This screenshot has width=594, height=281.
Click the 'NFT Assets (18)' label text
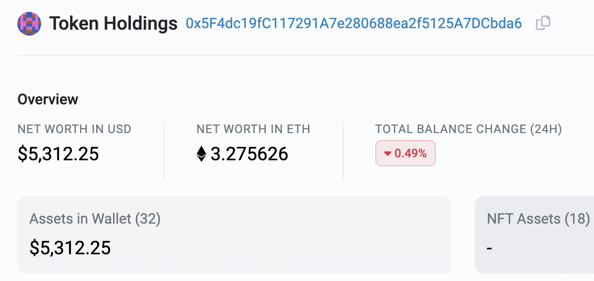coord(538,219)
